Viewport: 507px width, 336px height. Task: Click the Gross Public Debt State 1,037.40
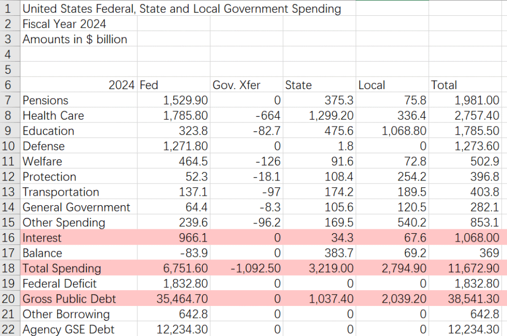pos(320,299)
